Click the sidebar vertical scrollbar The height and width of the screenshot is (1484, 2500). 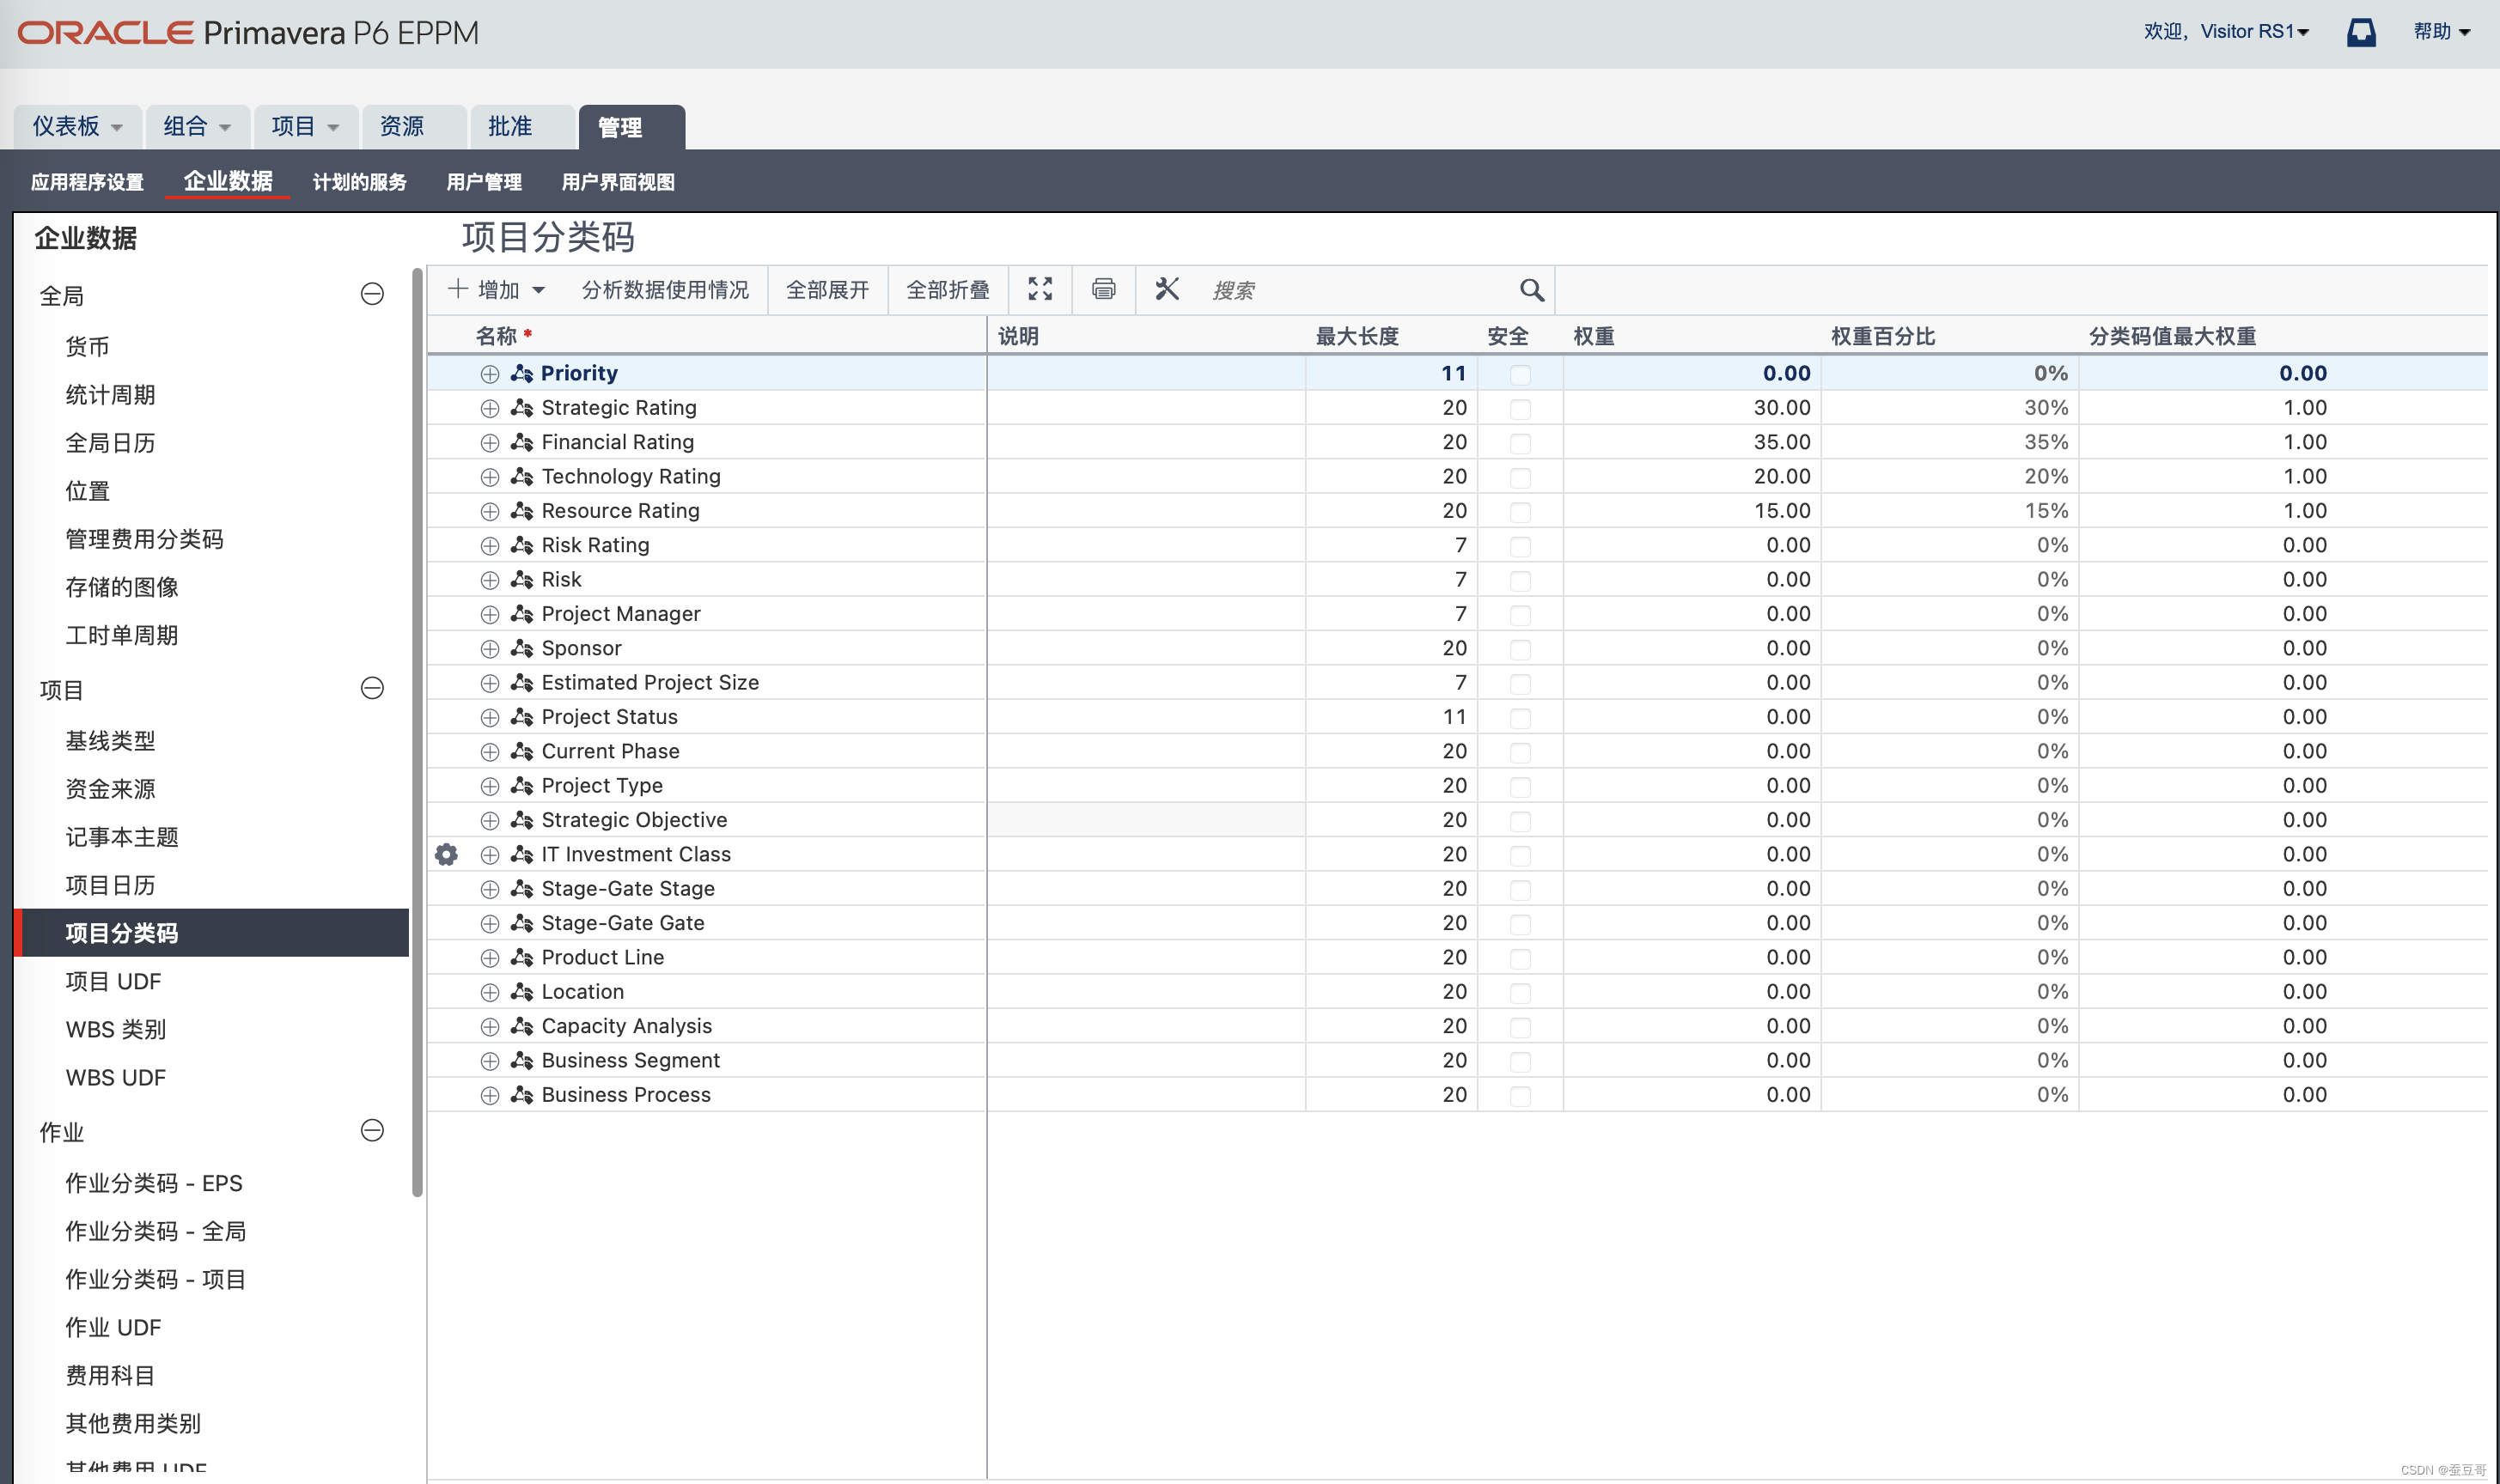[418, 732]
